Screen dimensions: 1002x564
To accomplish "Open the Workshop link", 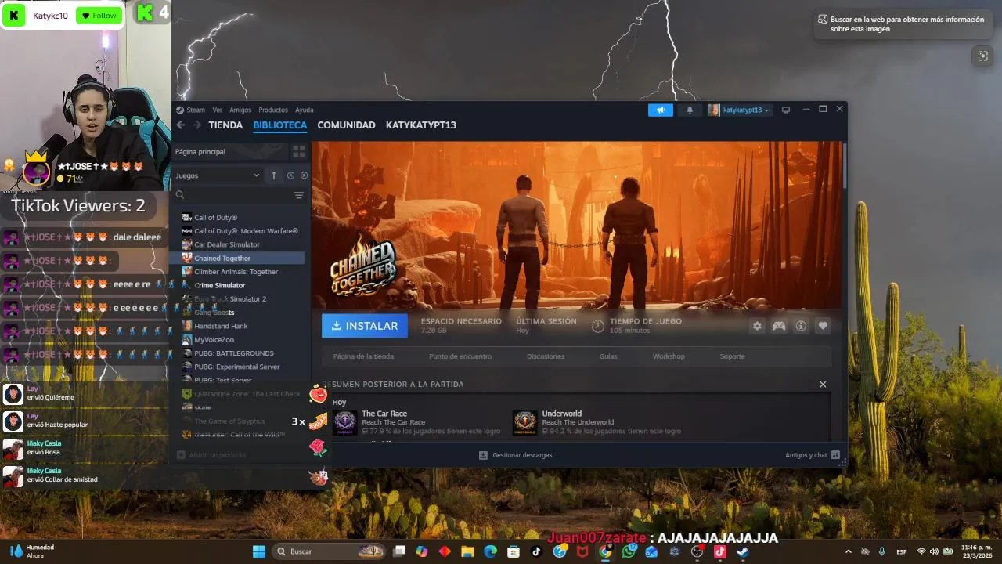I will click(x=669, y=356).
